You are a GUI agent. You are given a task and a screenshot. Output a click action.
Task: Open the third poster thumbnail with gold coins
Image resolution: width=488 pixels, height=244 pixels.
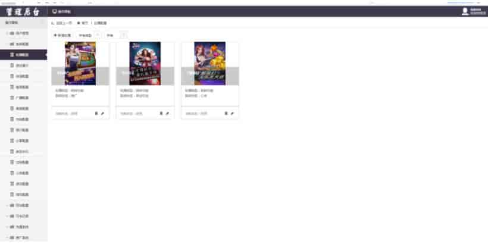coord(209,64)
